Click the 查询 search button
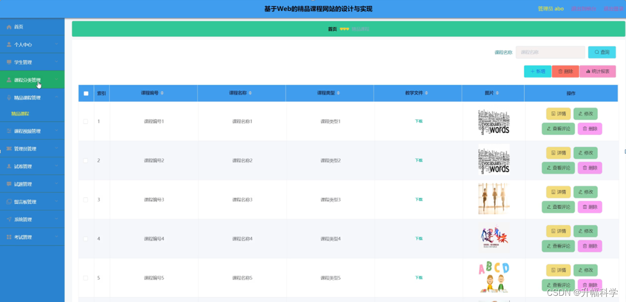 tap(602, 52)
